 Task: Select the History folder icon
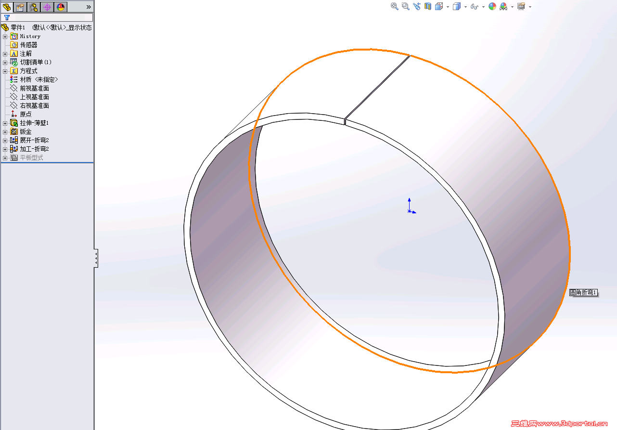pos(14,36)
